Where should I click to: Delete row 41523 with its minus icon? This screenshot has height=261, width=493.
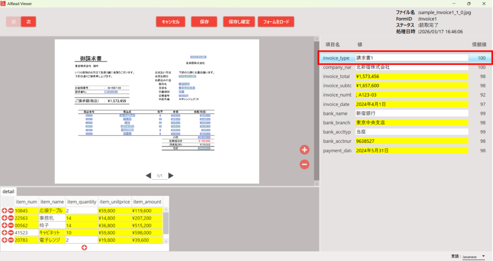pyautogui.click(x=11, y=232)
